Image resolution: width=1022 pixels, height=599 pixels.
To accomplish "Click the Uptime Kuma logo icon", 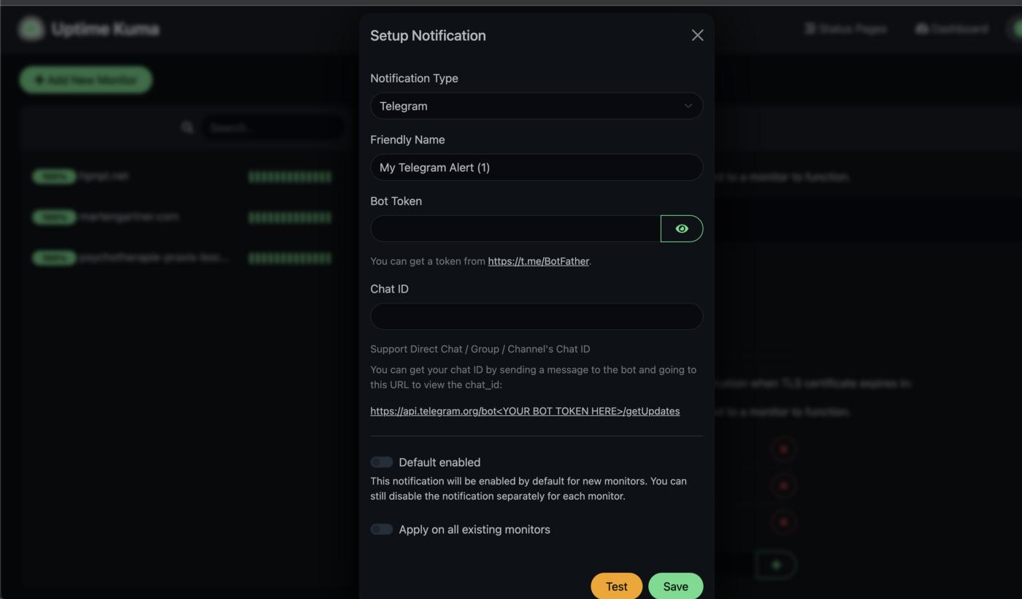I will [x=31, y=29].
